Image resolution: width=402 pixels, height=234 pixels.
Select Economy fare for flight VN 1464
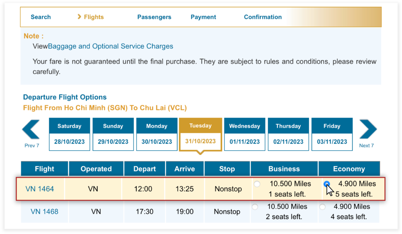(327, 184)
